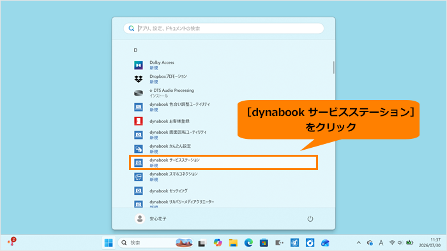Click the Wi-Fi network tray icon

pos(392,243)
